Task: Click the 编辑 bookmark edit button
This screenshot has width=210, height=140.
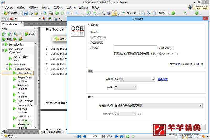Action: pyautogui.click(x=7, y=39)
